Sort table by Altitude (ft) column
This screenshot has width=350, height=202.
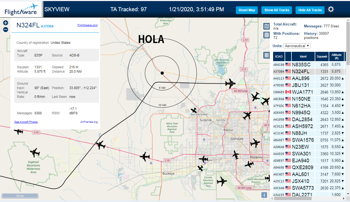pyautogui.click(x=337, y=56)
